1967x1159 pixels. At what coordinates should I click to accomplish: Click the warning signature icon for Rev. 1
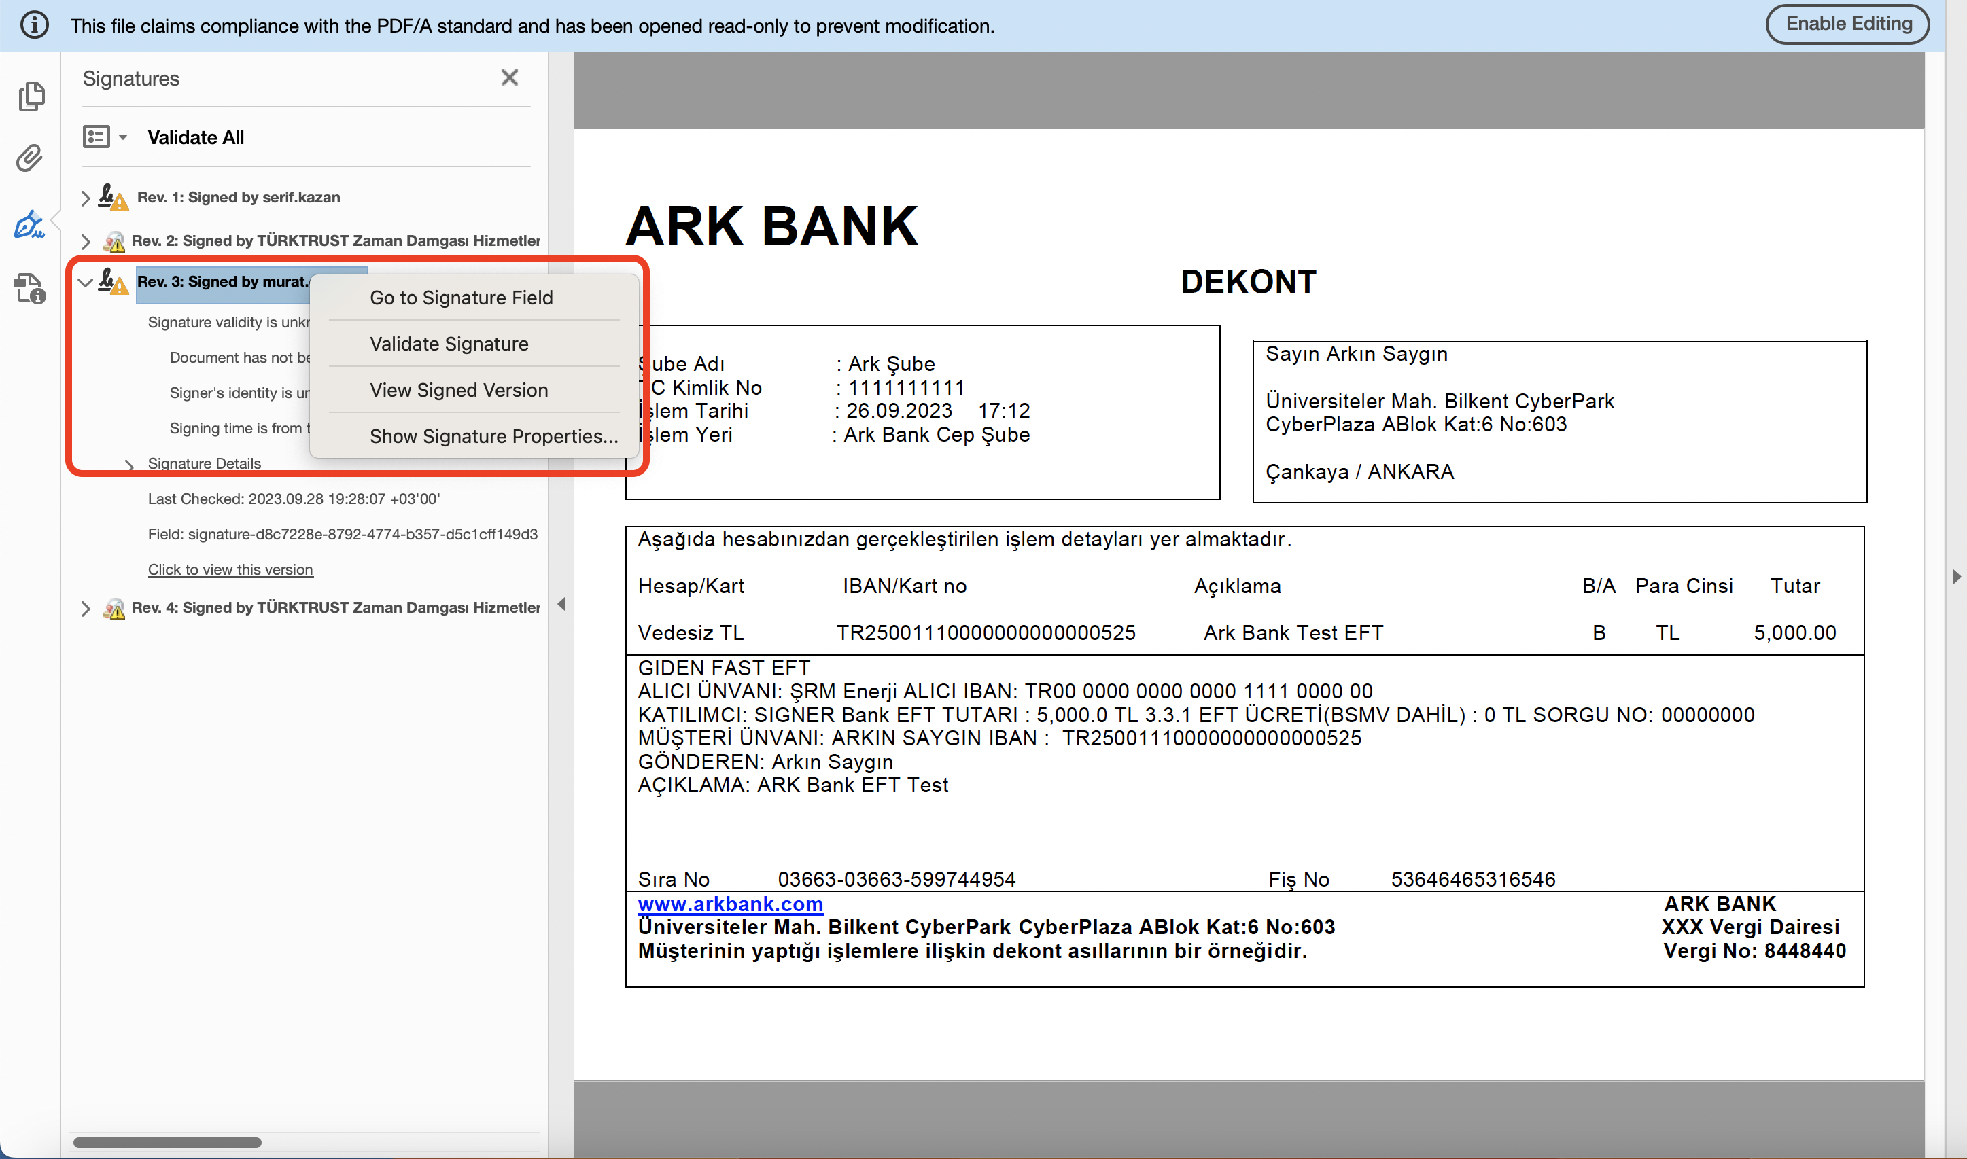(114, 198)
